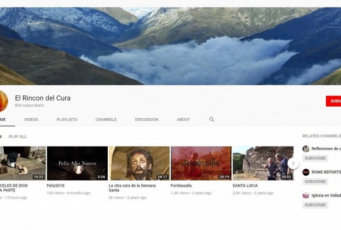341x230 pixels.
Task: Open the Feliz2018 video title
Action: pyautogui.click(x=55, y=186)
